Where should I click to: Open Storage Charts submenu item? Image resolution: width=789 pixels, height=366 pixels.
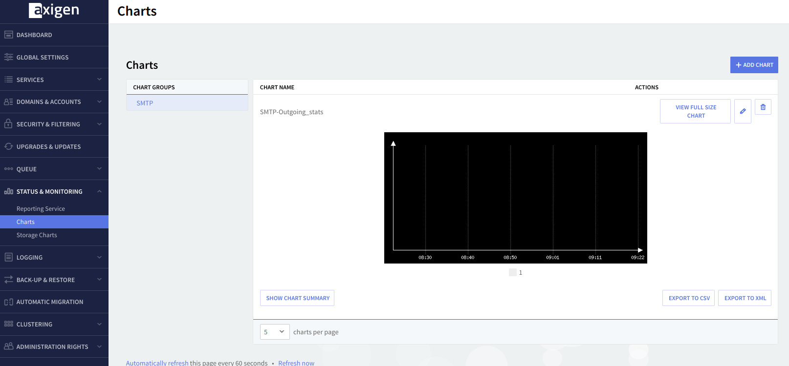point(37,235)
